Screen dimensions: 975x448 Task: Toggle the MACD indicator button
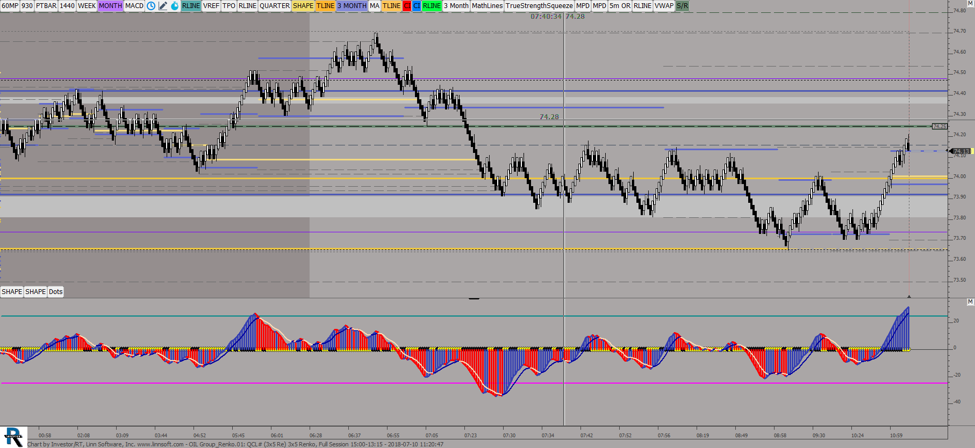(134, 6)
